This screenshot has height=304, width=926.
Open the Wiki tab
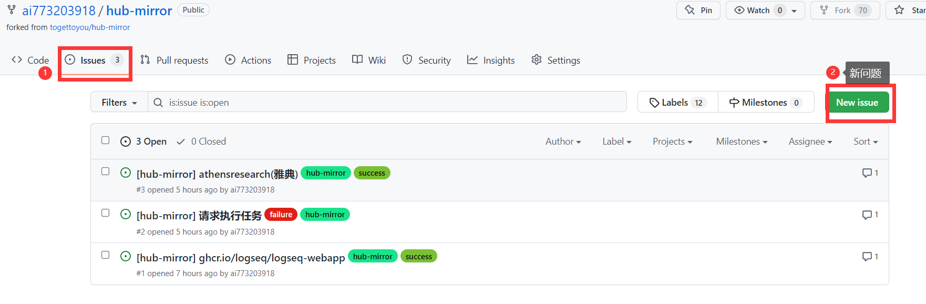pos(369,60)
